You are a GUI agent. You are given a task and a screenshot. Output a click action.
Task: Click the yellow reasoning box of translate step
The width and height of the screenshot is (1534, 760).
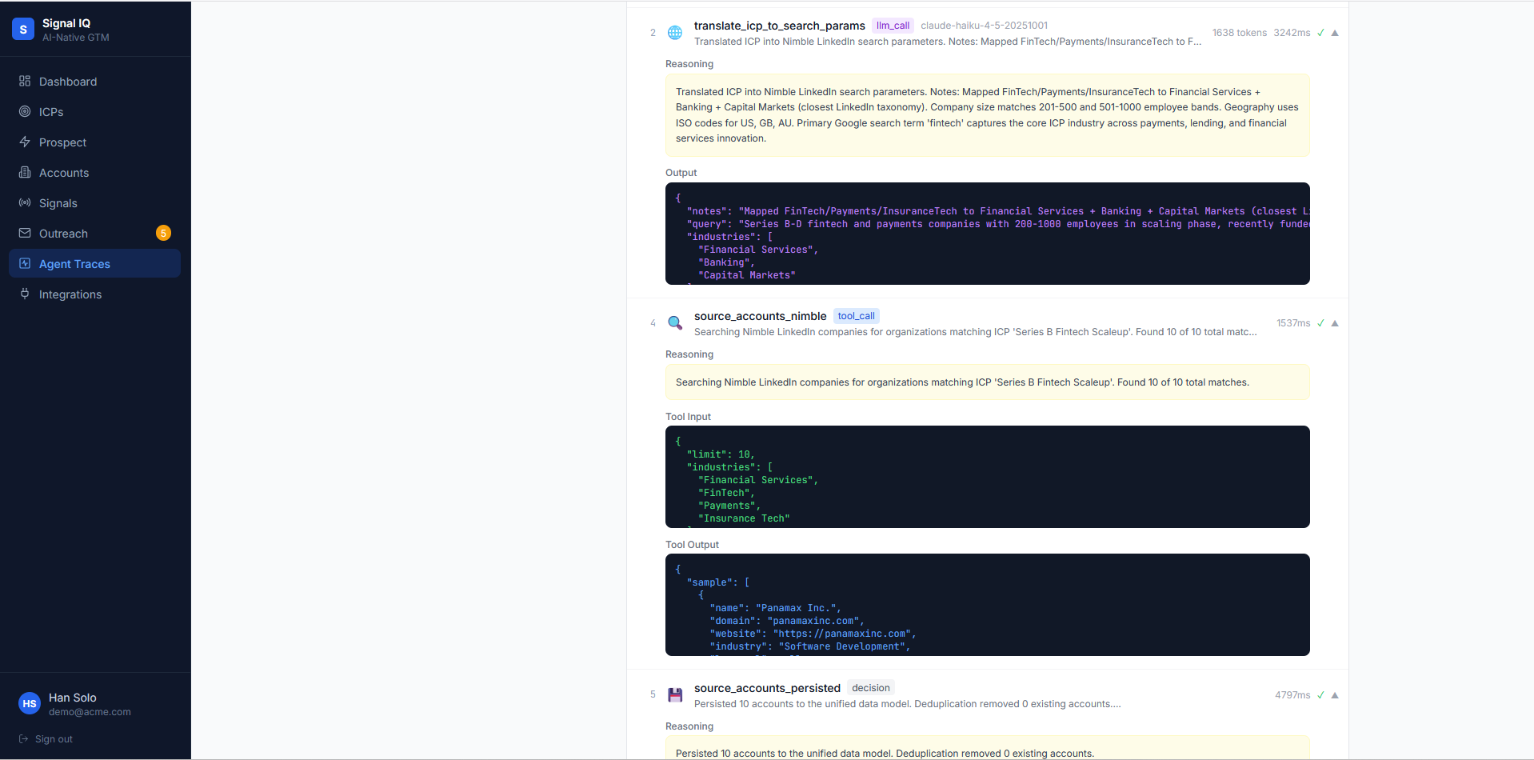click(x=987, y=115)
